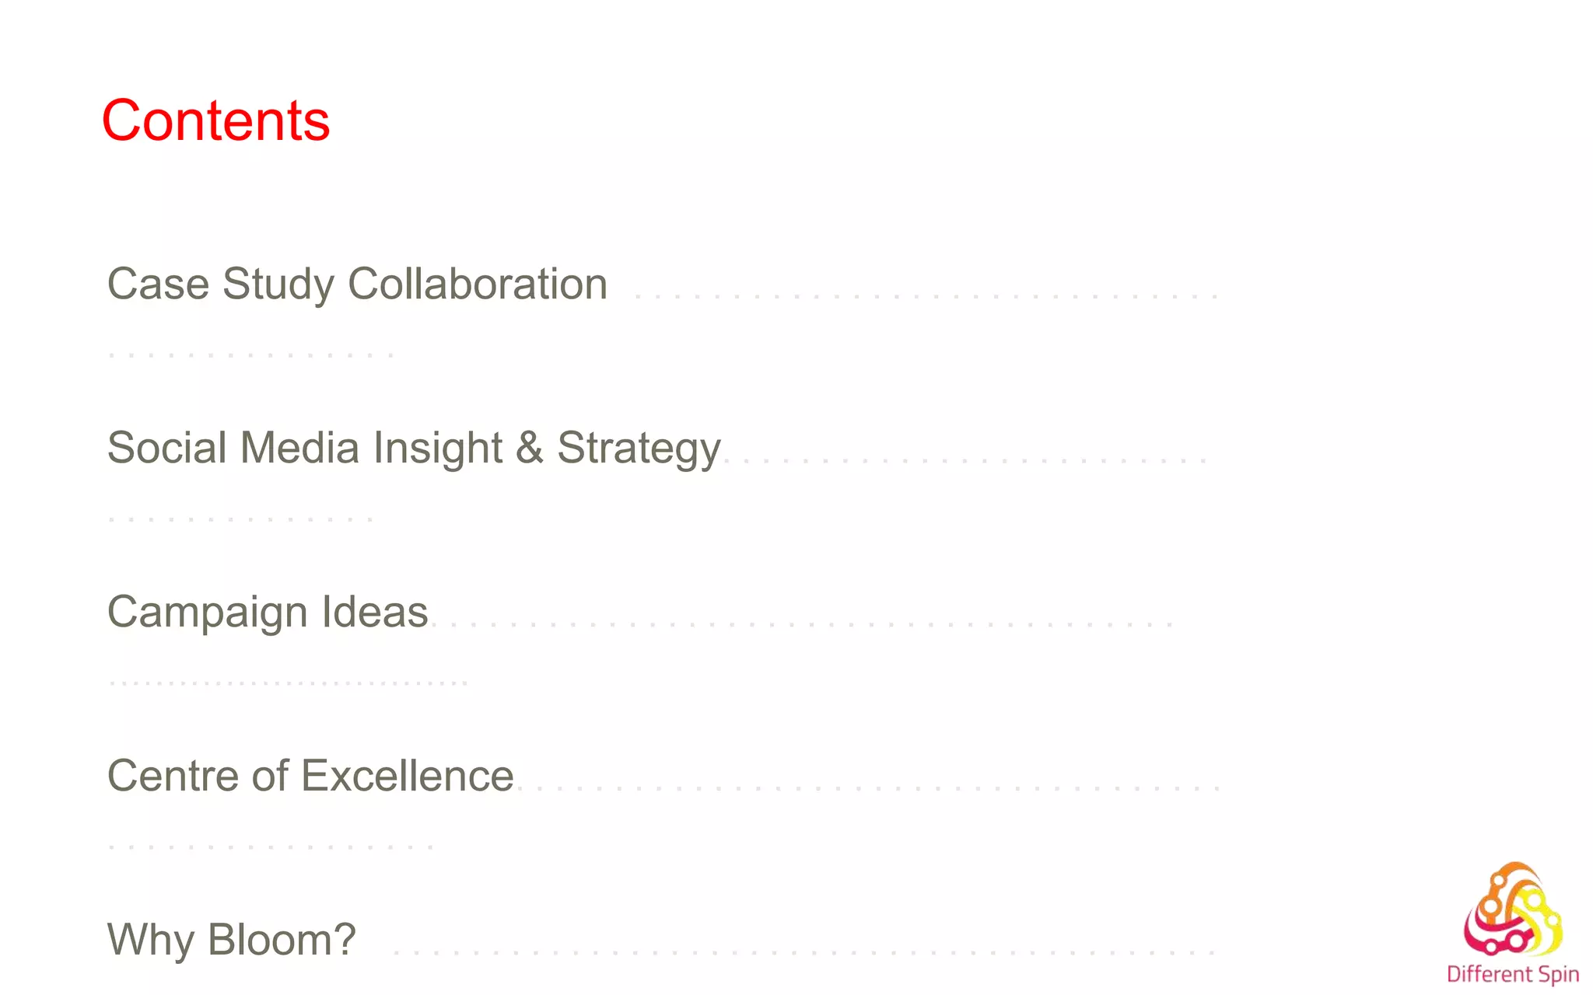Click short dotted line below Case Study Collaboration
Image resolution: width=1593 pixels, height=995 pixels.
point(251,354)
